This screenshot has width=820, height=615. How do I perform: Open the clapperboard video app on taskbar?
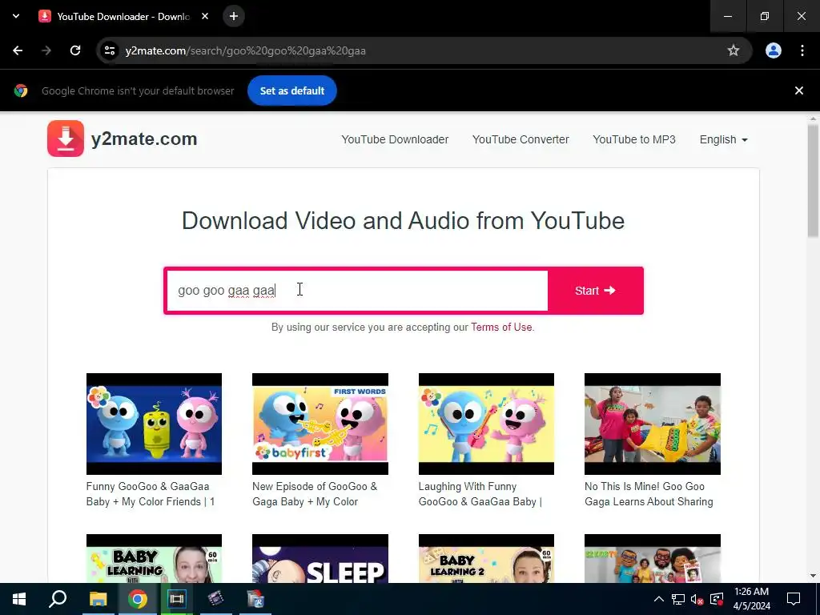215,599
